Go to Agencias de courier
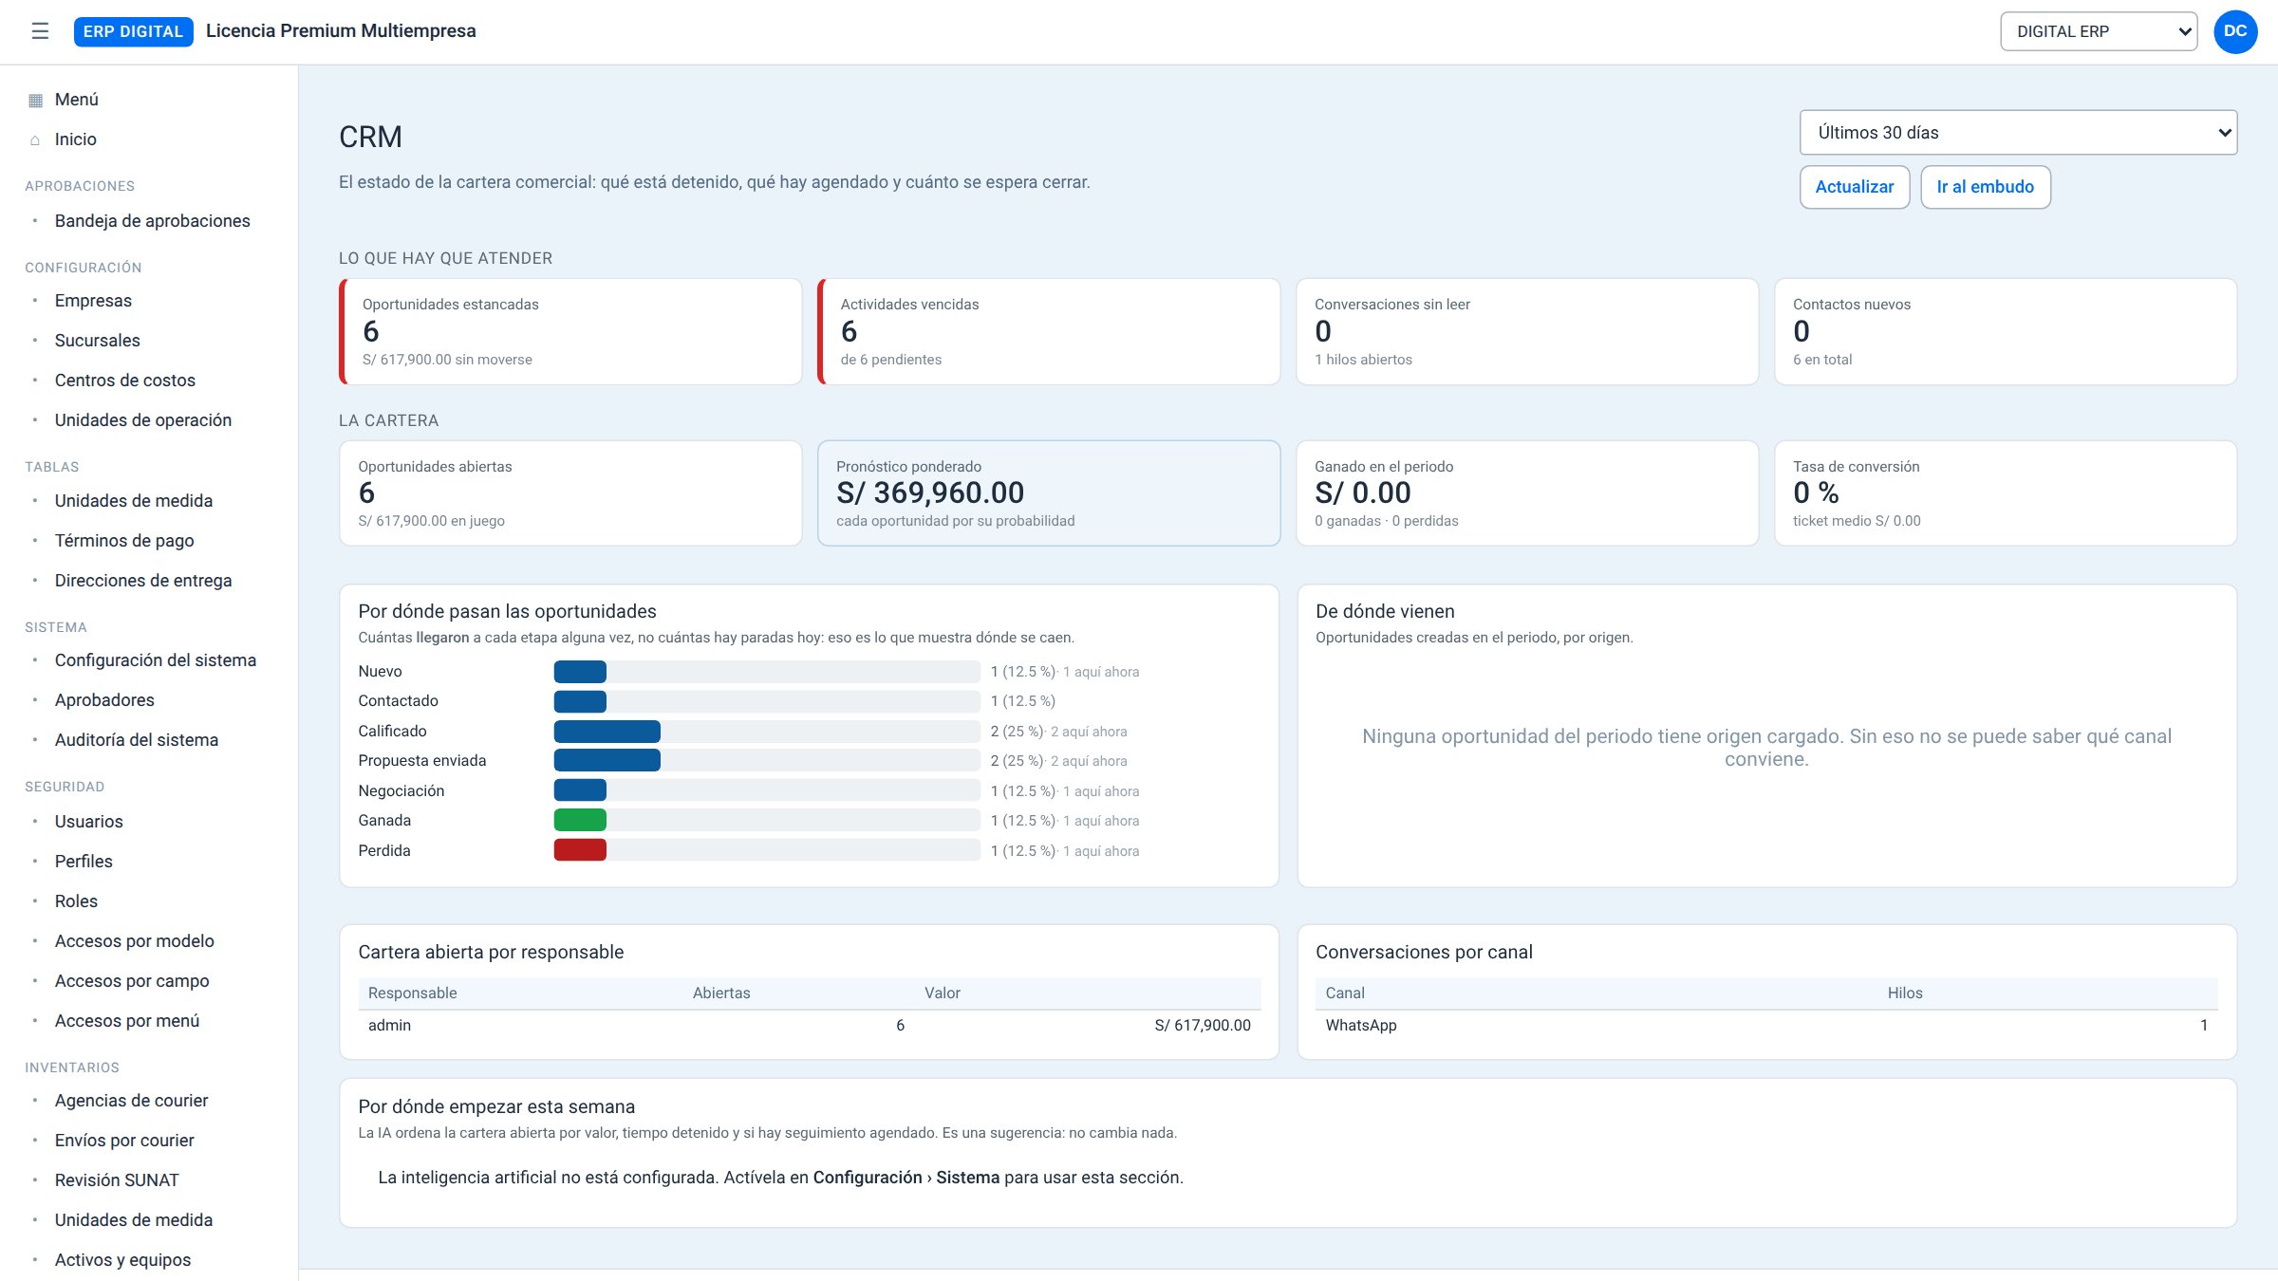The height and width of the screenshot is (1281, 2278). coord(131,1101)
